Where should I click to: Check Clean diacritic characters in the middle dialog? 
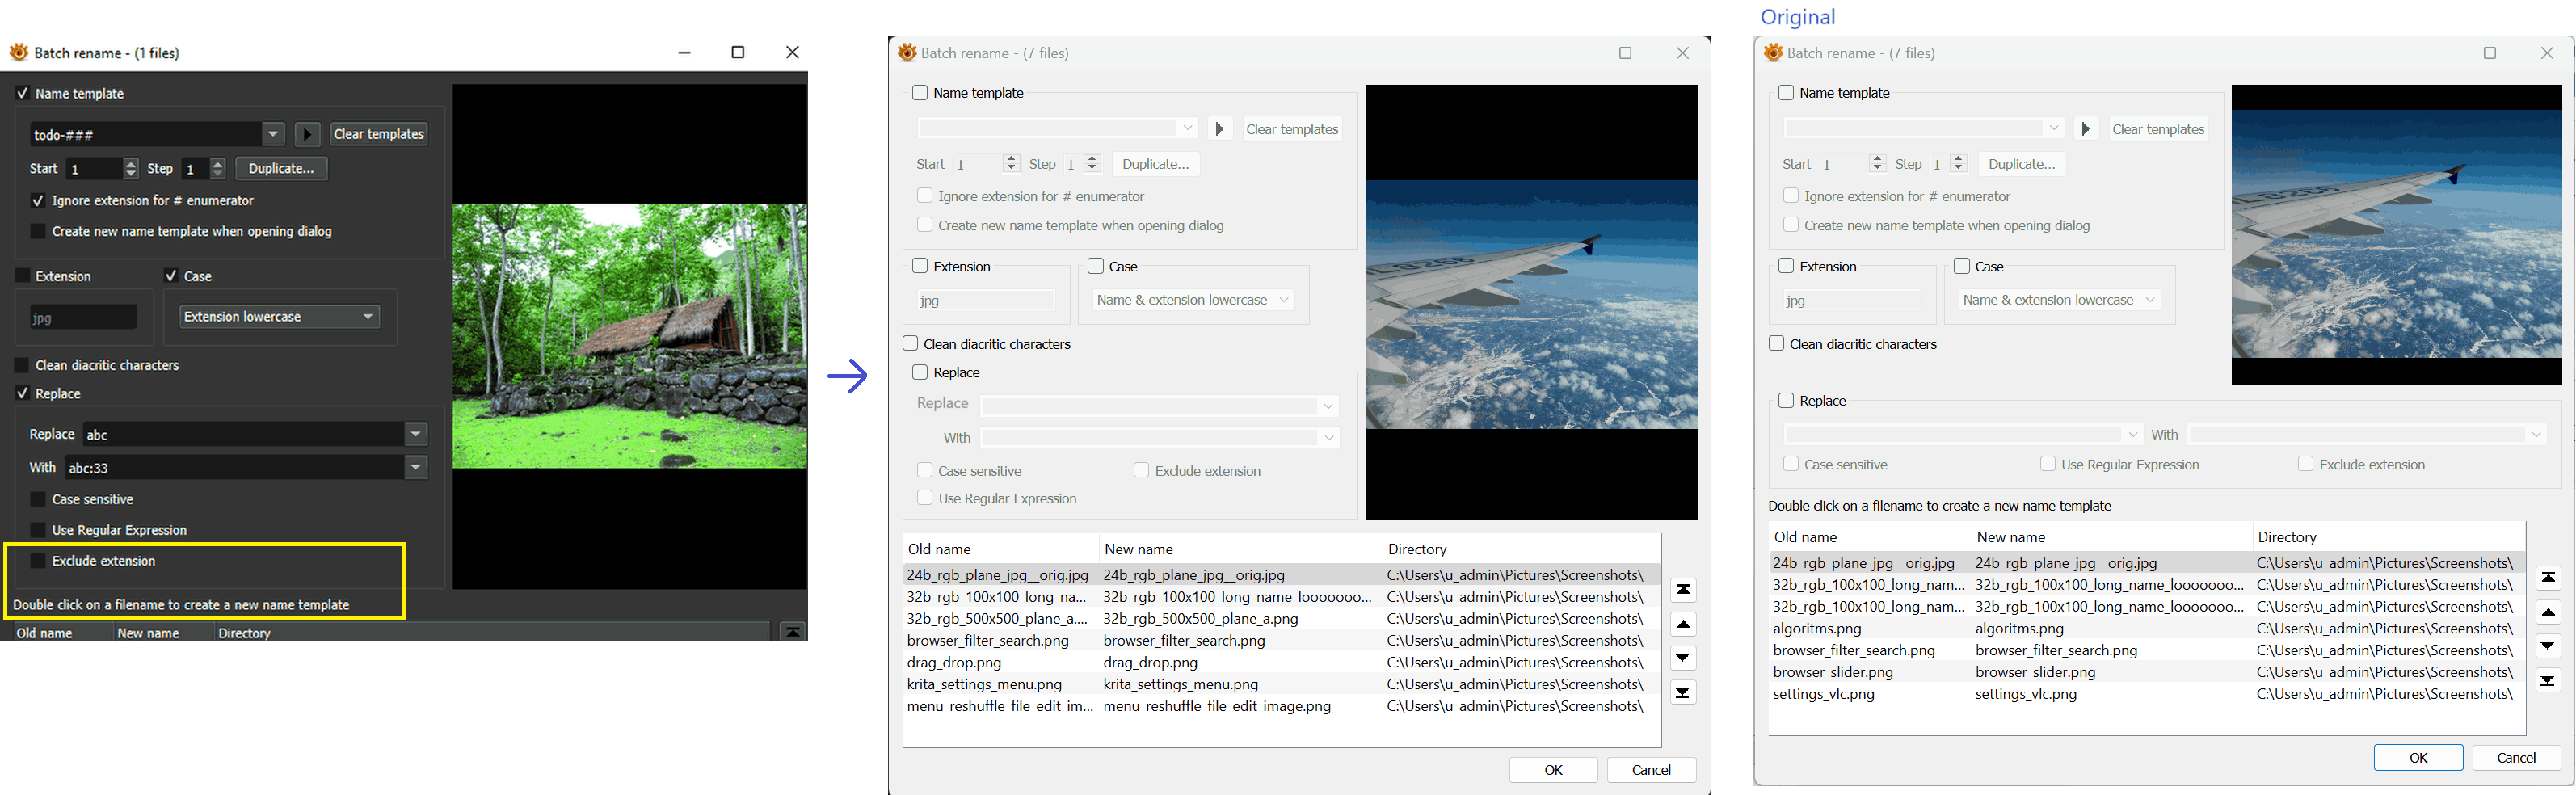coord(911,344)
